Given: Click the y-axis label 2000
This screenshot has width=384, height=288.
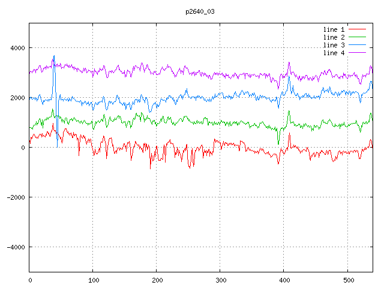Looking at the screenshot, I should tap(17, 98).
